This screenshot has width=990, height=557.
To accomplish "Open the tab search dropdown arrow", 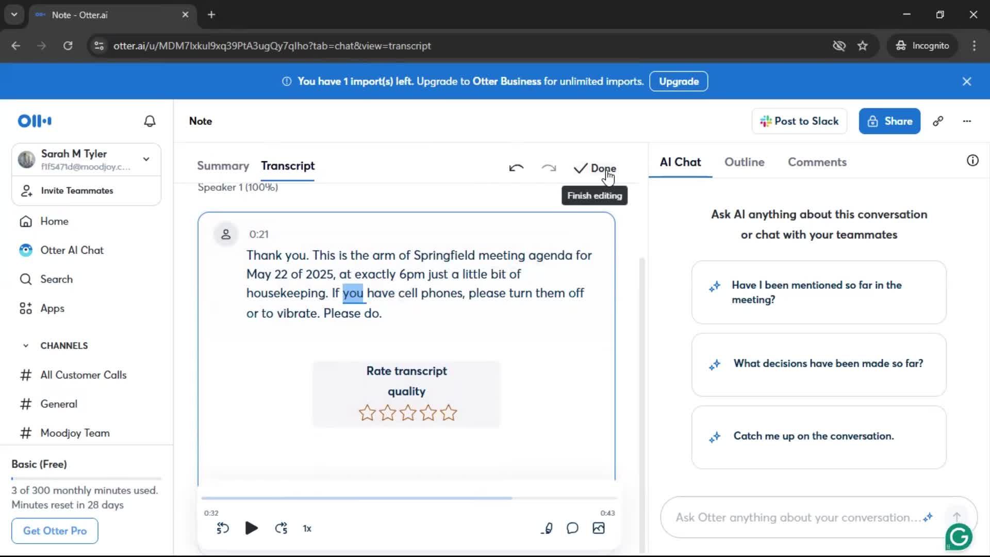I will click(14, 15).
